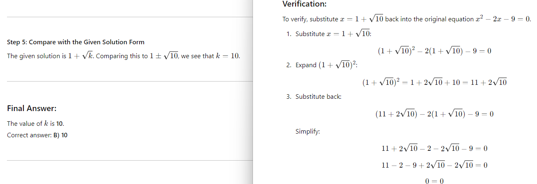Click the paragraph starting The given solution is
The image size is (537, 184).
tap(123, 56)
